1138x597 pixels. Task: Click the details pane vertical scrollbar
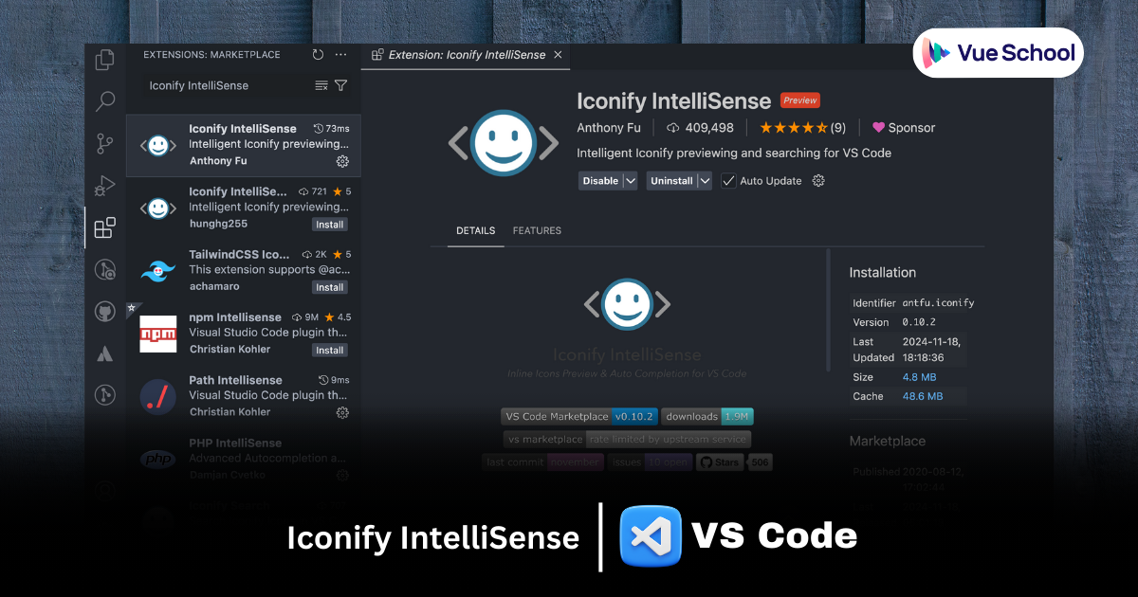coord(828,310)
